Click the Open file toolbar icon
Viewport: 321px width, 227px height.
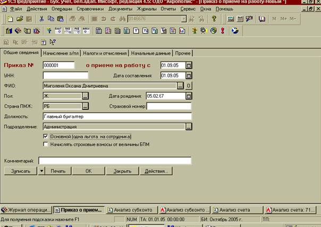click(x=19, y=19)
